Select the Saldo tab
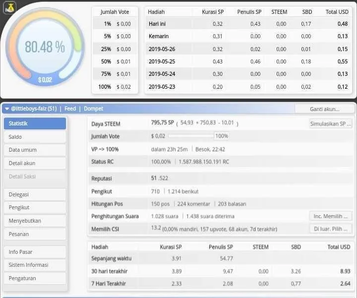This screenshot has width=357, height=298. (x=35, y=137)
